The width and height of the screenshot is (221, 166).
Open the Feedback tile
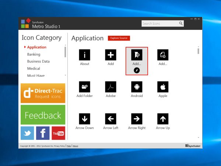pos(43,115)
